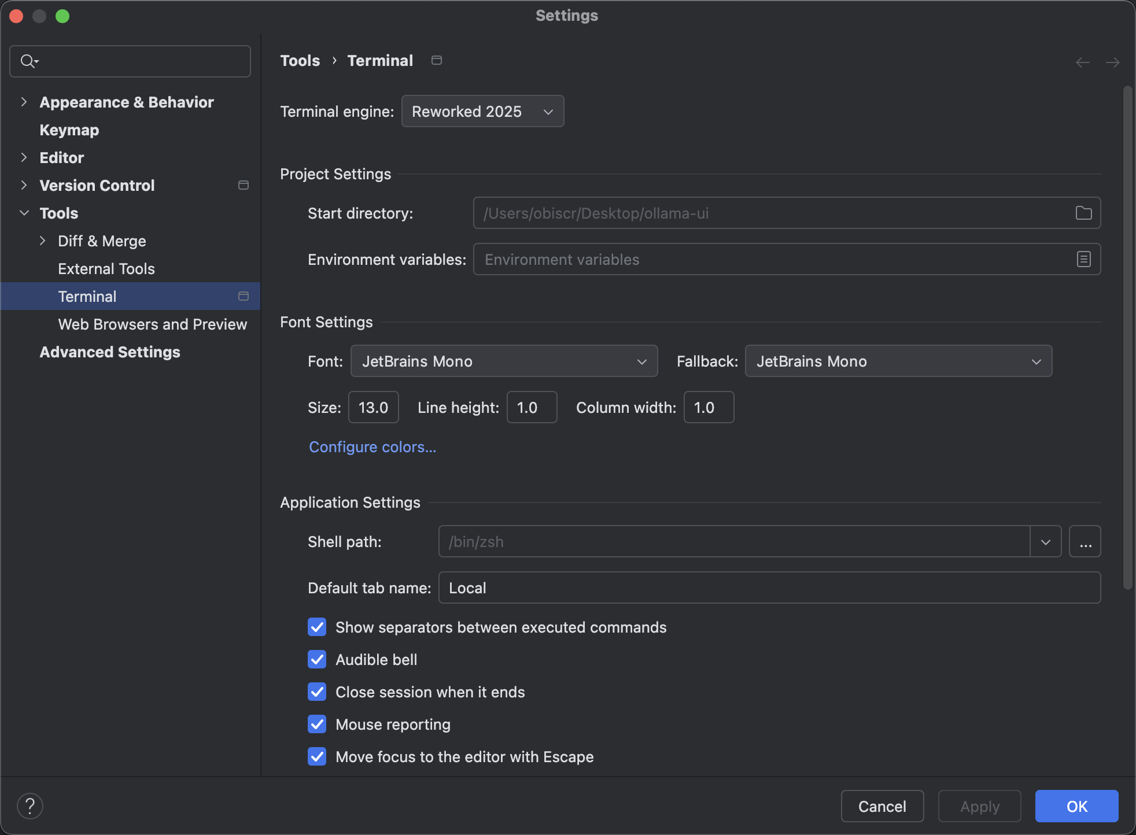The width and height of the screenshot is (1136, 835).
Task: Click the Shell path text field
Action: pyautogui.click(x=735, y=541)
